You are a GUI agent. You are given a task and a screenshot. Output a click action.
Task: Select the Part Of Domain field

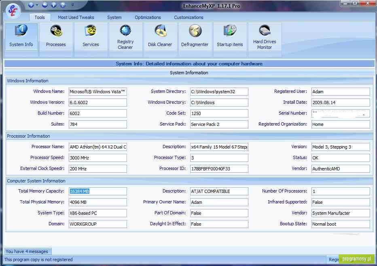(219, 213)
